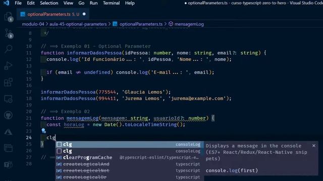Click line number 11 in gutter

click(x=29, y=53)
